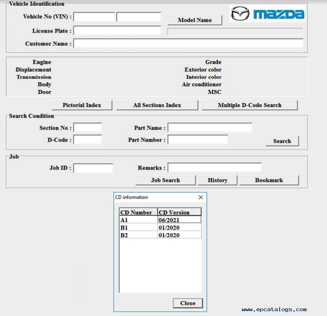Open the History list

pos(217,180)
